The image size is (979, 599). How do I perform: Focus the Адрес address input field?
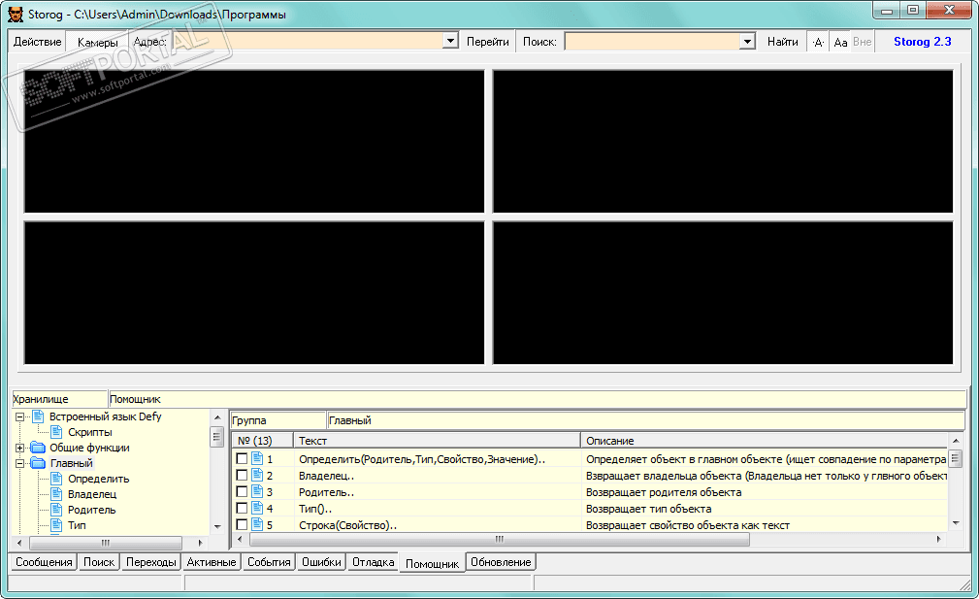[x=308, y=41]
